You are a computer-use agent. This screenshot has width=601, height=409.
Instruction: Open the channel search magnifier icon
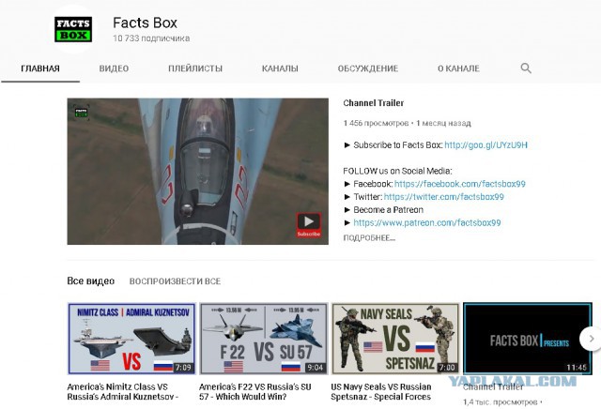(x=526, y=68)
